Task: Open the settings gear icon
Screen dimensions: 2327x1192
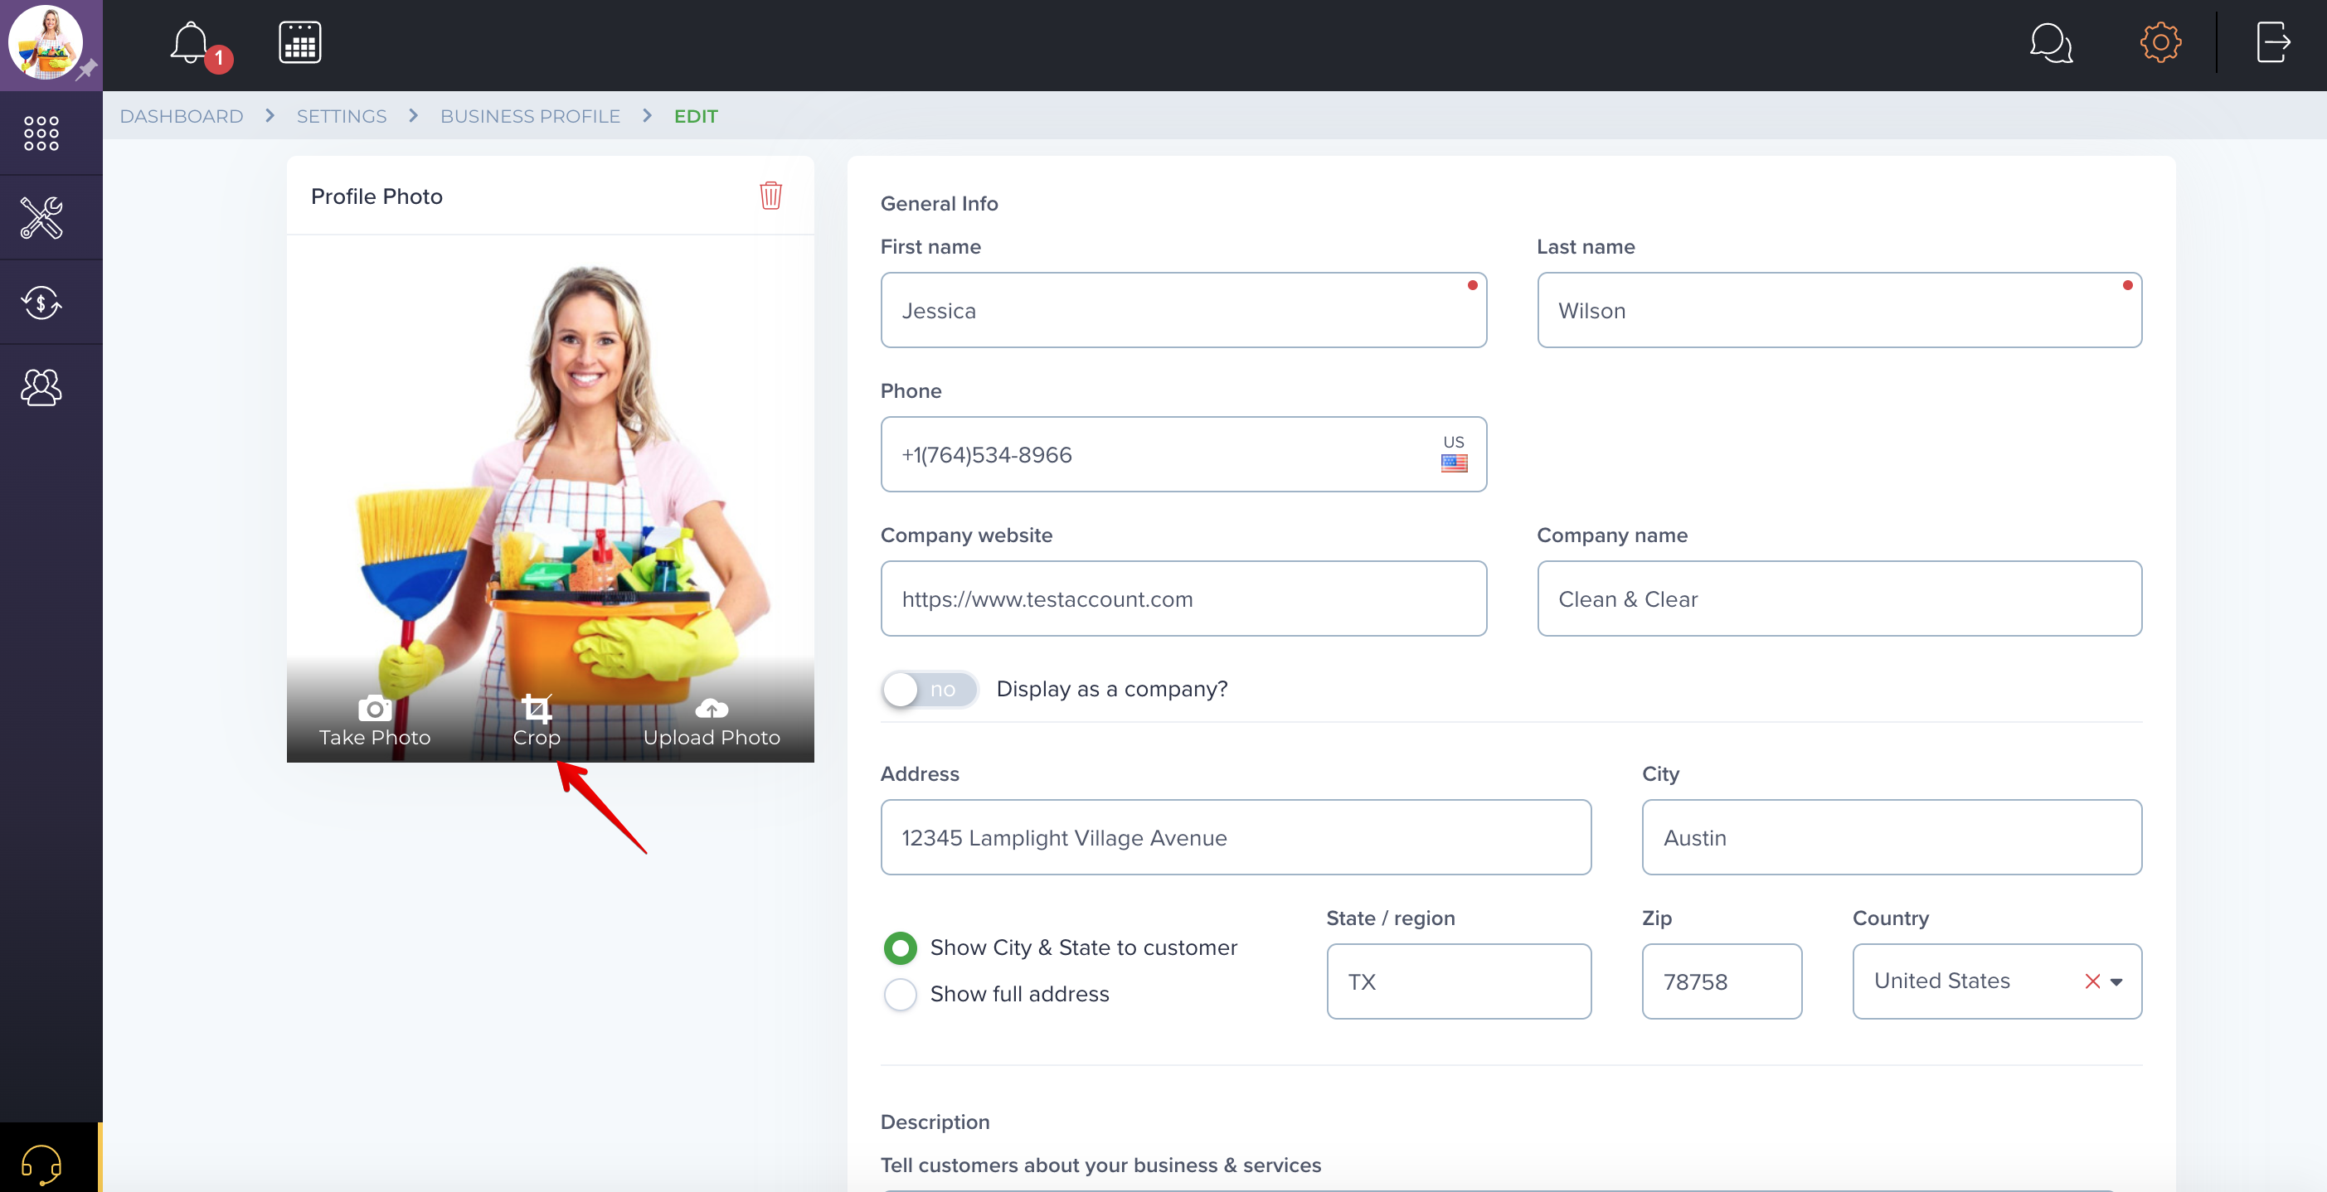Action: (x=2159, y=42)
